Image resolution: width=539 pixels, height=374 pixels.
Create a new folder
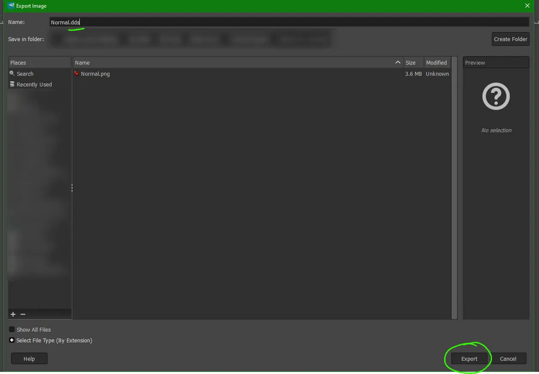(x=510, y=39)
